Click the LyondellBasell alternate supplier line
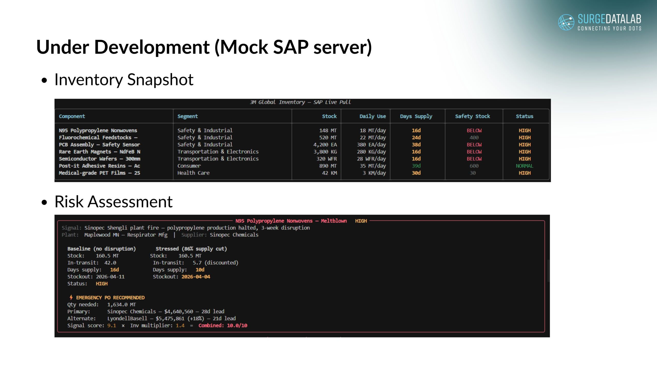The image size is (657, 370). 171,319
